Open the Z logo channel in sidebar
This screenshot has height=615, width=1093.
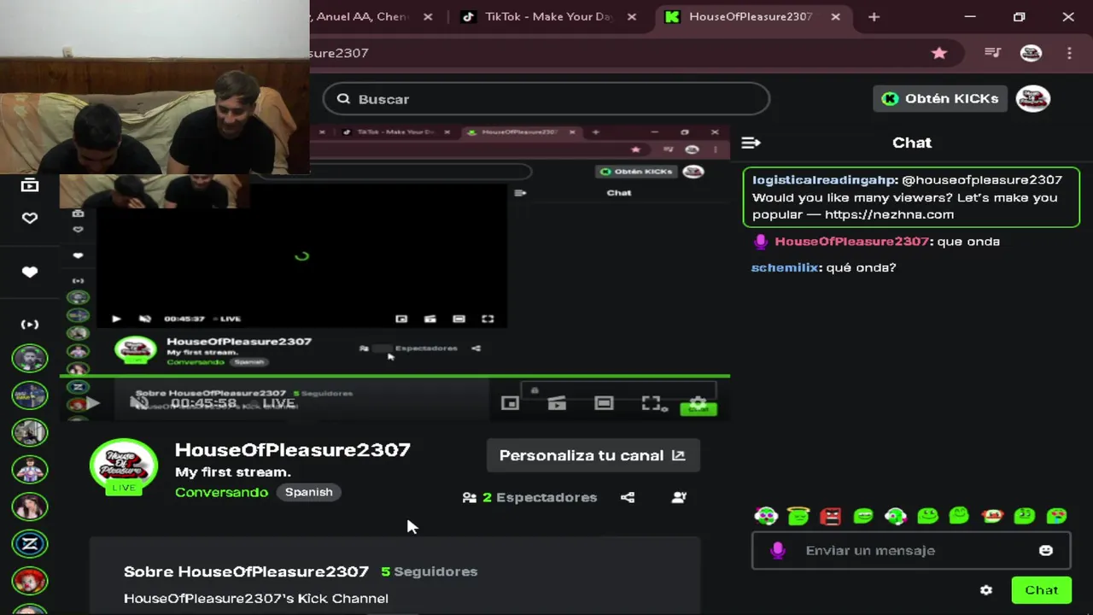click(x=30, y=543)
